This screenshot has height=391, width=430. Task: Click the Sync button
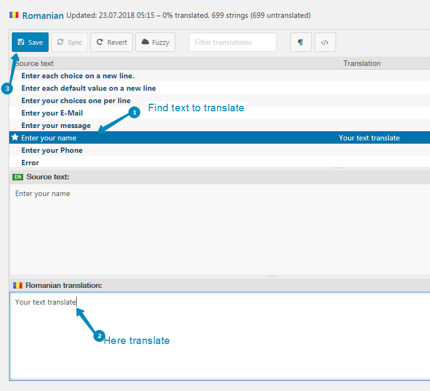70,42
